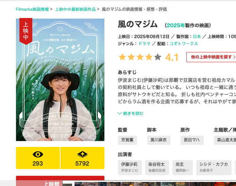Click original author tag 原田マハ
The width and height of the screenshot is (236, 186).
[x=192, y=140]
